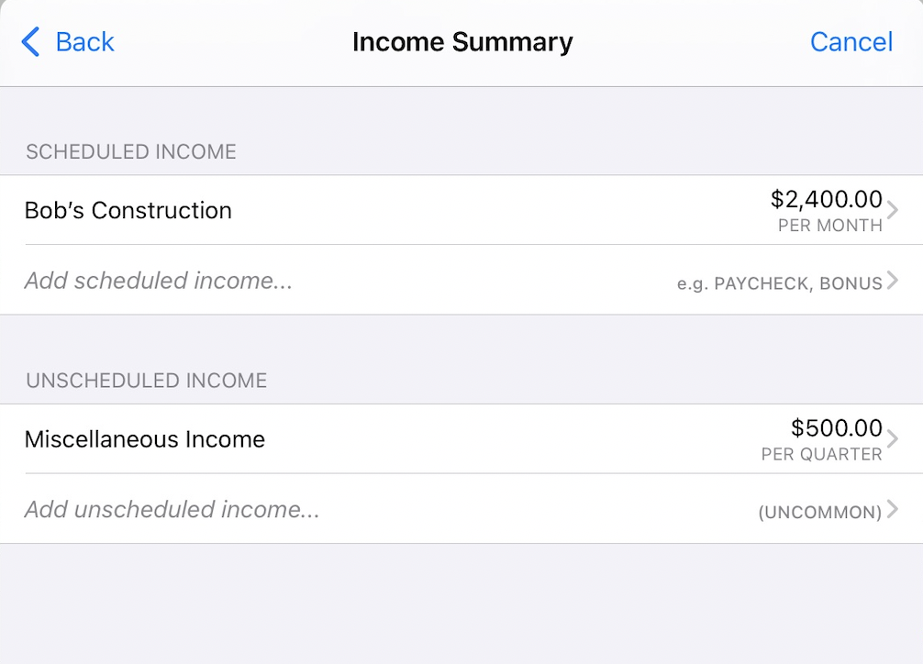923x664 pixels.
Task: Tap the blue back arrow icon
Action: click(30, 42)
